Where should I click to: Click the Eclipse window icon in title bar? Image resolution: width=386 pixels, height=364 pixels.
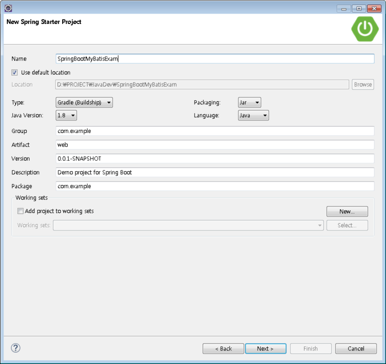pos(8,8)
